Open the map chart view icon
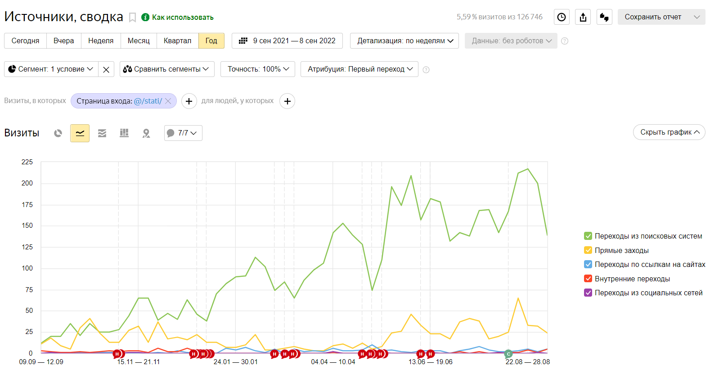 click(x=146, y=133)
